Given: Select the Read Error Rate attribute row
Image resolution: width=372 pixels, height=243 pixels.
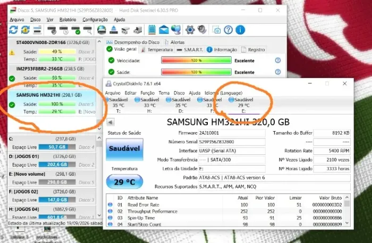Looking at the screenshot, I should [225, 205].
